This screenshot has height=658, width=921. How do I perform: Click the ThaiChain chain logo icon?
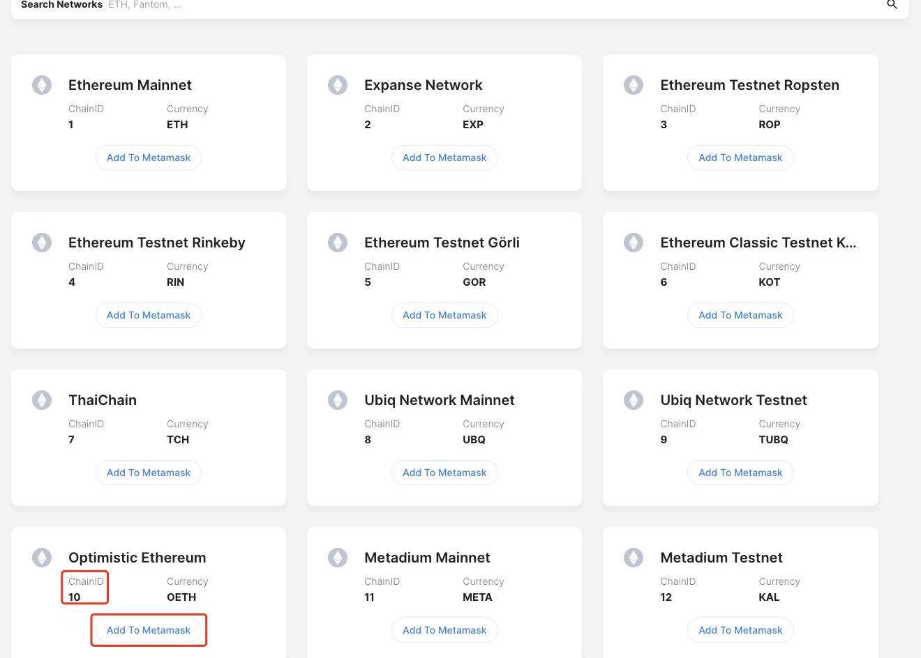(42, 400)
